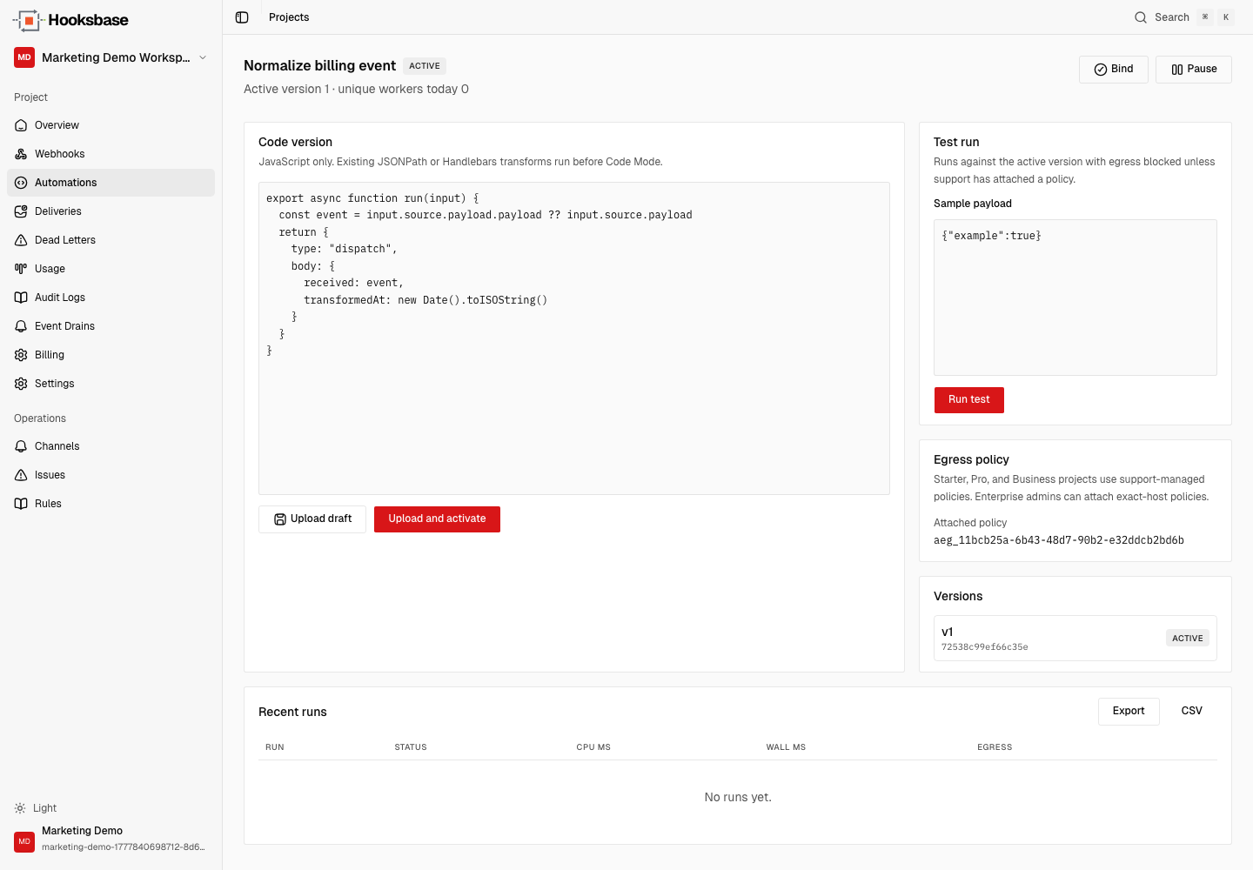Open Billing from the sidebar
This screenshot has width=1253, height=870.
[x=111, y=355]
